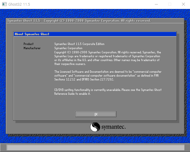Click the disabled maximize window button
190x152 pixels.
point(170,4)
